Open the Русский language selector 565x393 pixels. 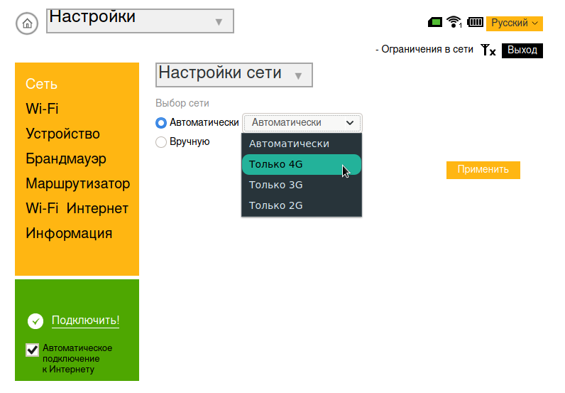click(514, 23)
